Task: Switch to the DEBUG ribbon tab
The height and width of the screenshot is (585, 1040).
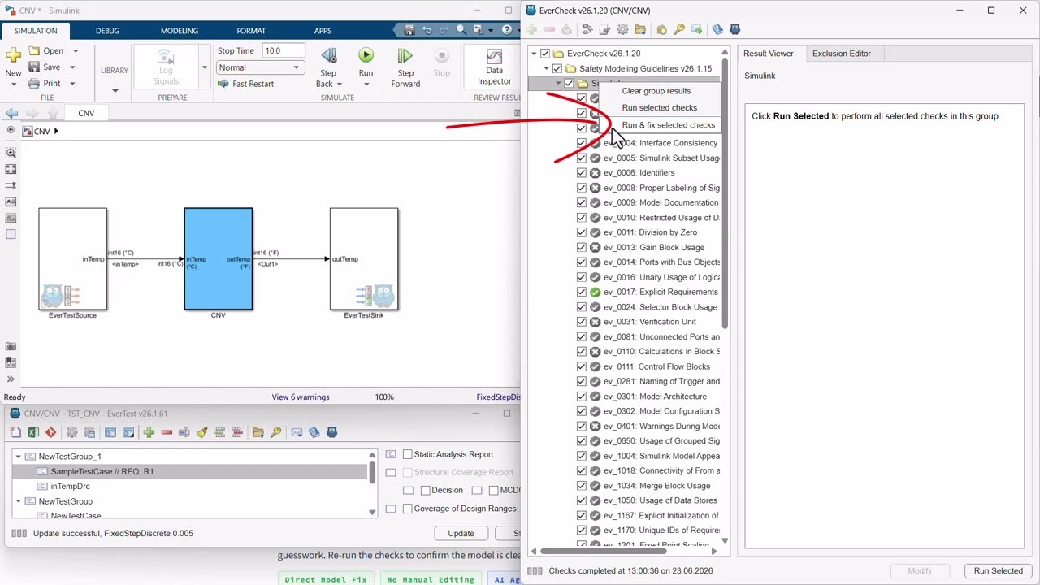Action: point(107,31)
